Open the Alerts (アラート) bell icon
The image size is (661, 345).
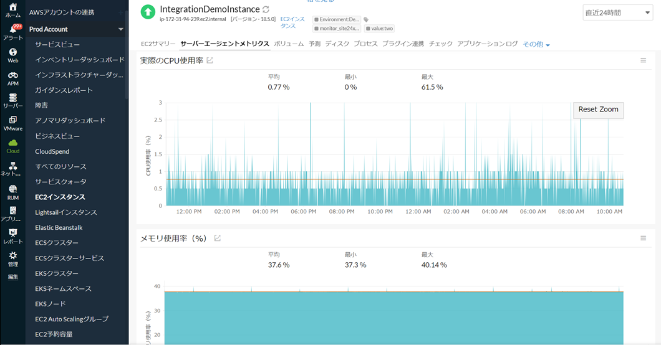point(12,32)
